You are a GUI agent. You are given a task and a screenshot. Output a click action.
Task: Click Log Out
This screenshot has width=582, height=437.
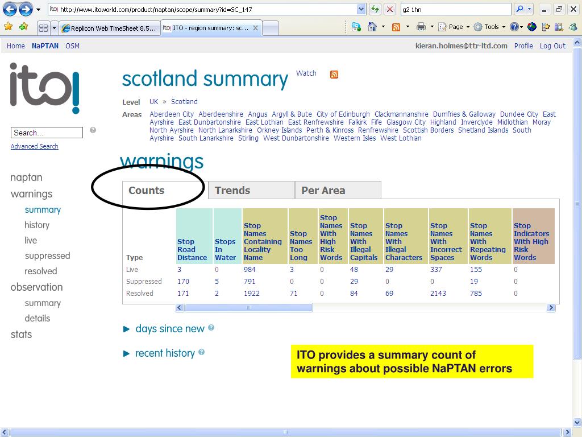pos(552,46)
